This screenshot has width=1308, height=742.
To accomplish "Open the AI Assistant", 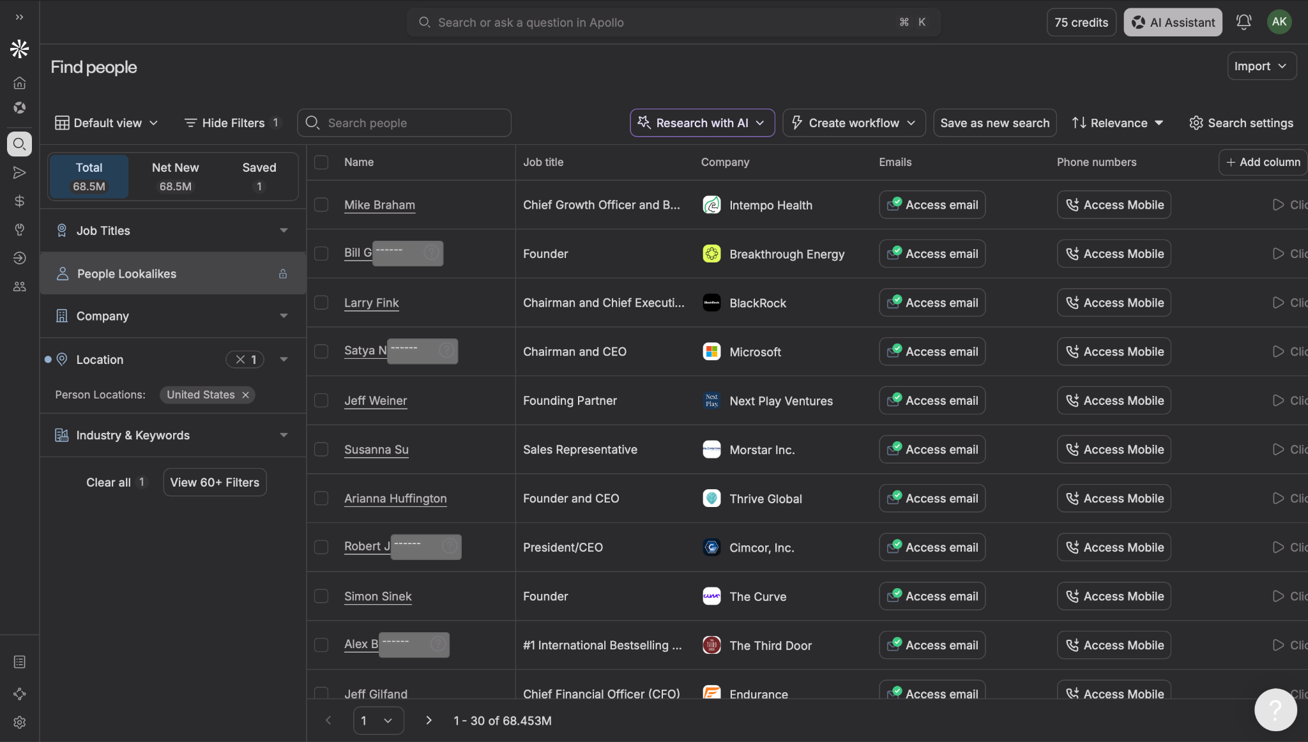I will click(1173, 22).
